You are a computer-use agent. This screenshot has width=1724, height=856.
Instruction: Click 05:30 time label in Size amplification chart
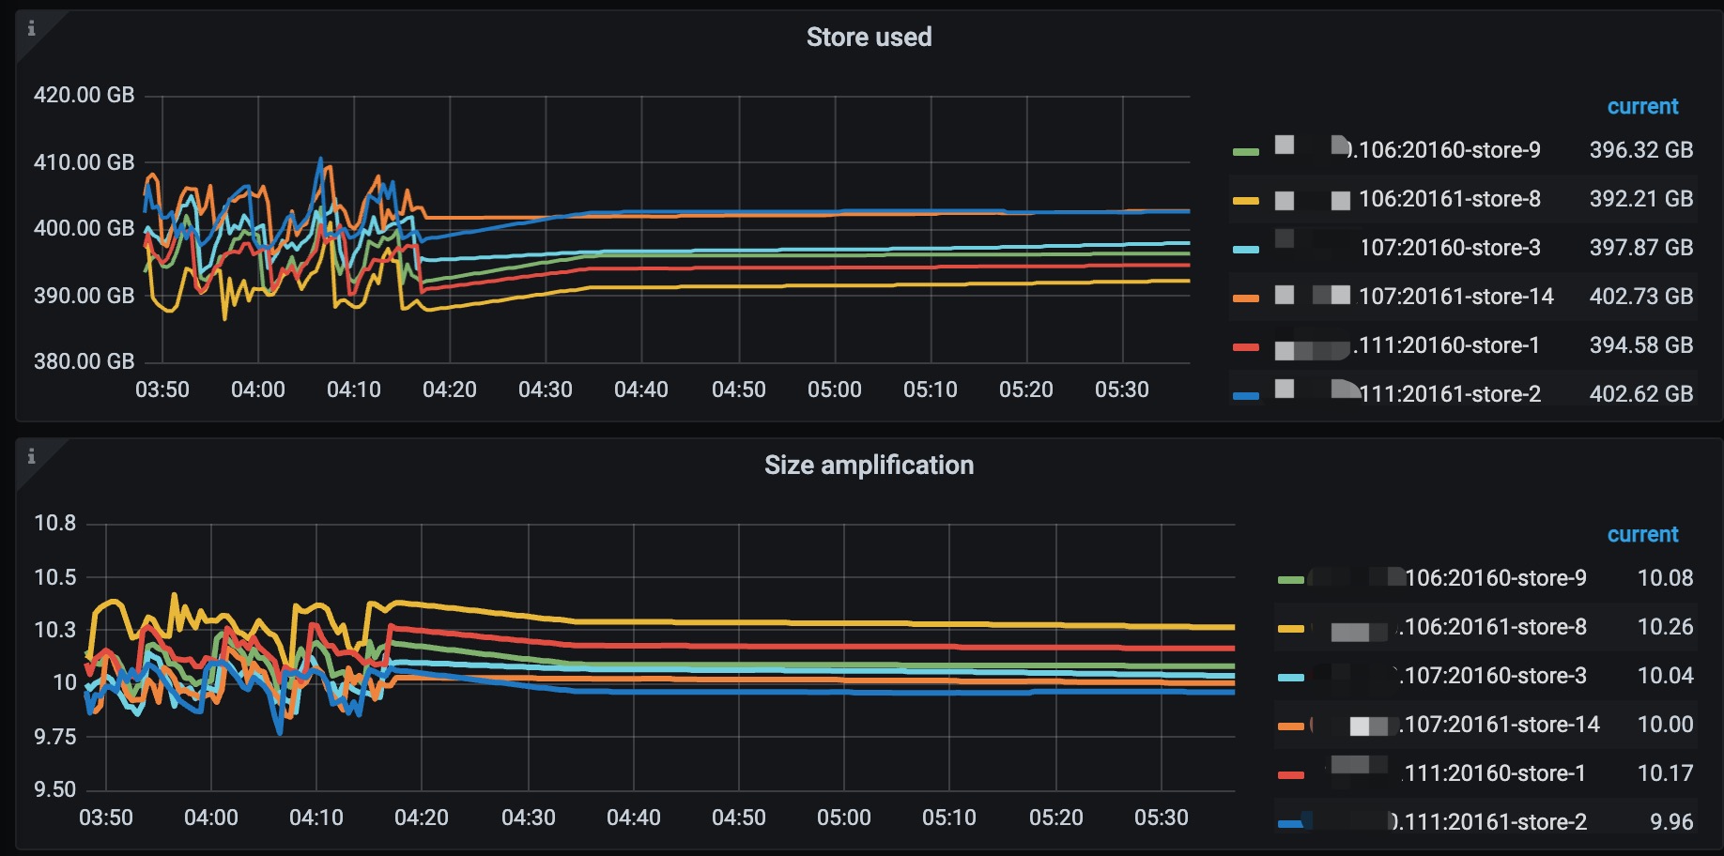(x=1162, y=818)
